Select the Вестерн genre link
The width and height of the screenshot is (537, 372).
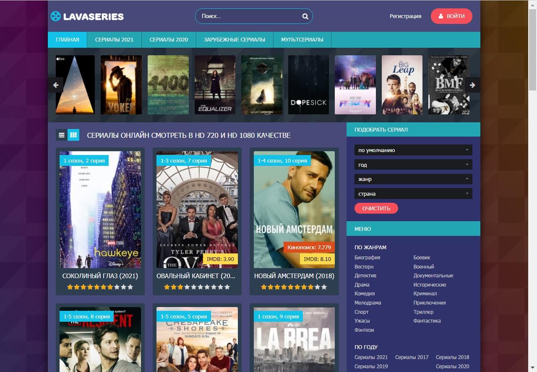click(x=364, y=267)
